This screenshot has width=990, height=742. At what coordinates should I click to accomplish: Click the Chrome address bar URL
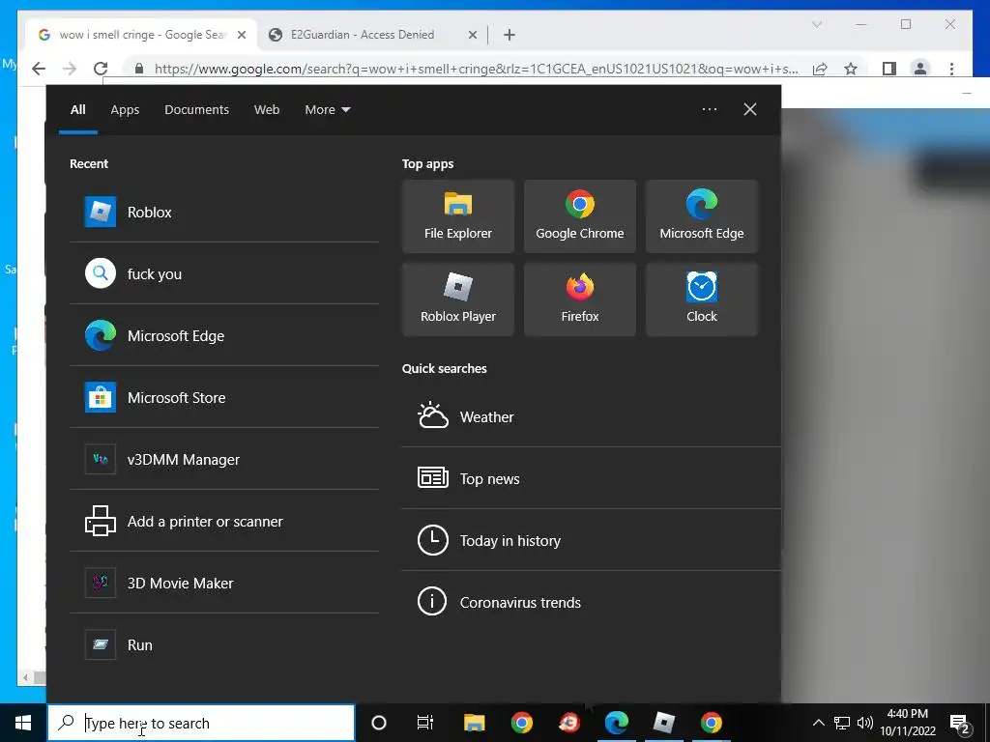pos(476,69)
